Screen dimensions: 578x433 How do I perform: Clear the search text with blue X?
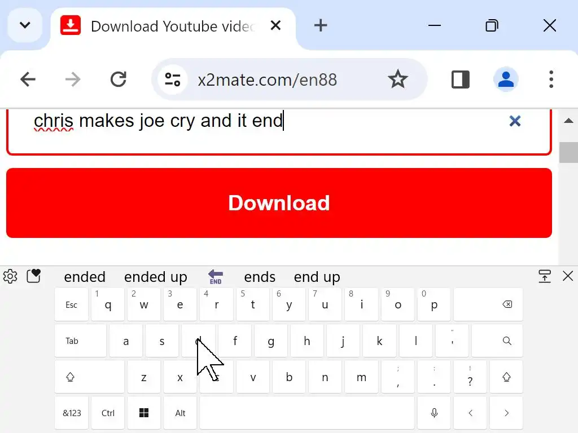[x=515, y=121]
